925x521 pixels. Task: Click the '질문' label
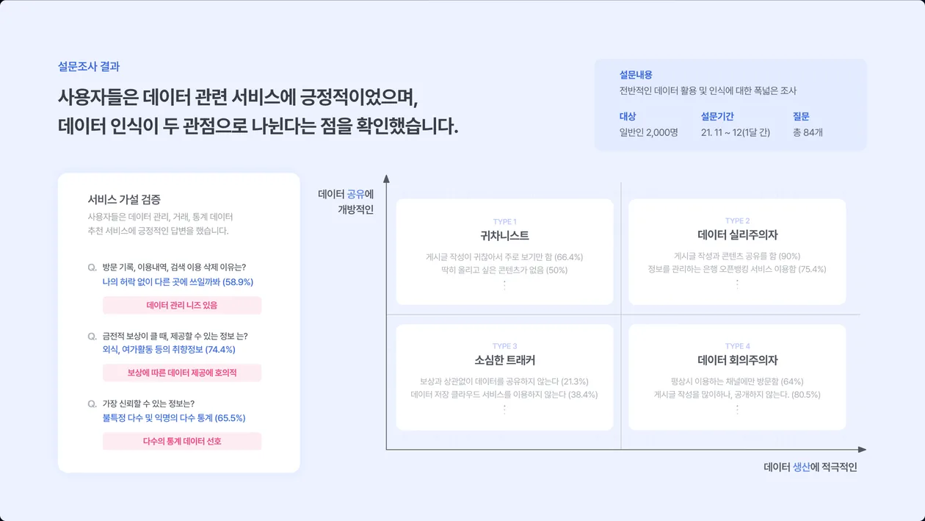(x=801, y=116)
